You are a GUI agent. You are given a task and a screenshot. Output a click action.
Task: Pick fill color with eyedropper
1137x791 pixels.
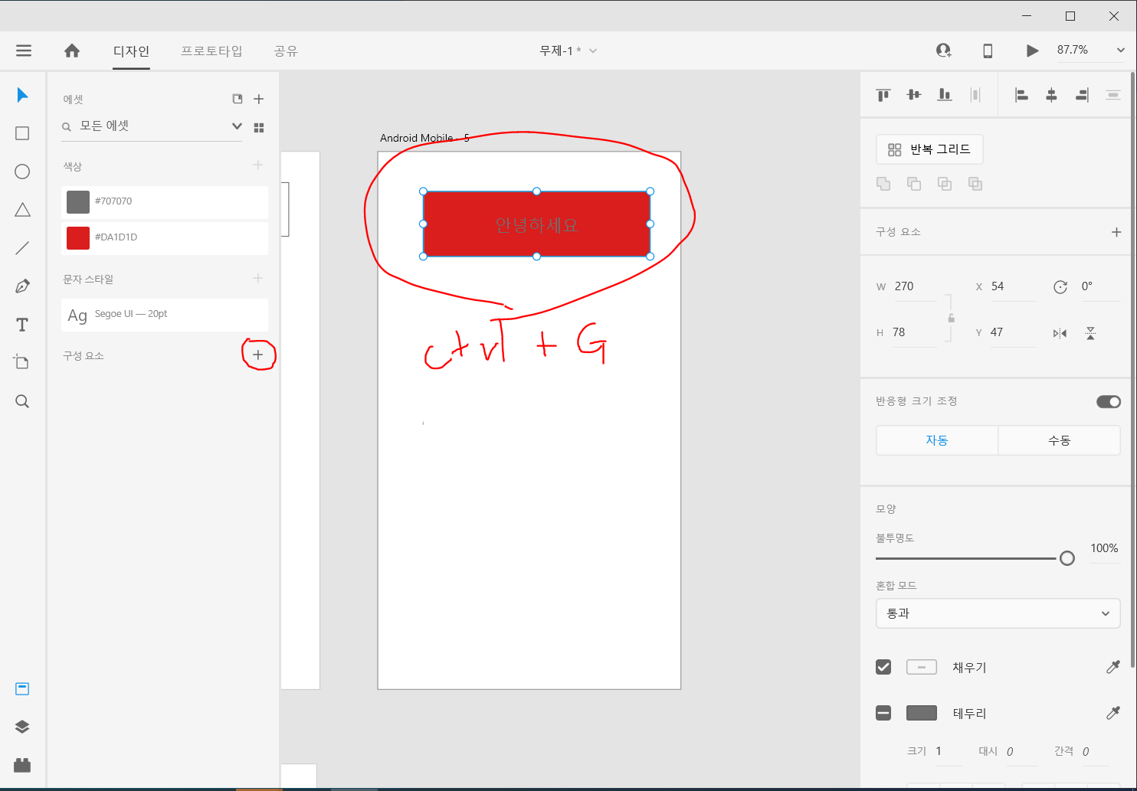pyautogui.click(x=1113, y=667)
